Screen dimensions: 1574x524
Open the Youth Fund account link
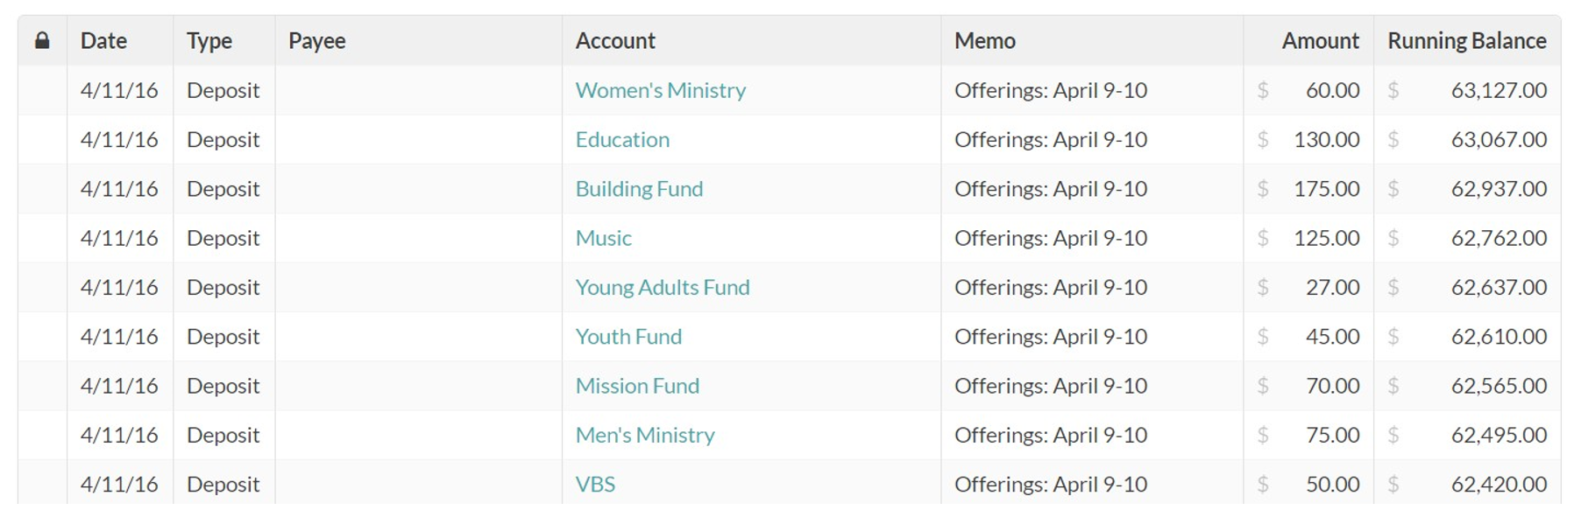click(x=628, y=337)
